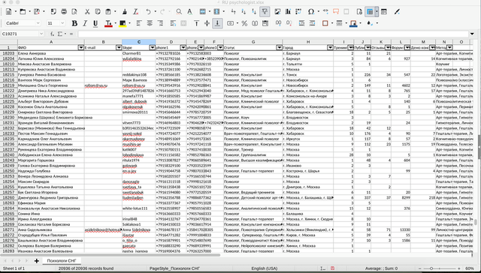Click the Export as PDF icon
The width and height of the screenshot is (481, 273).
53,12
